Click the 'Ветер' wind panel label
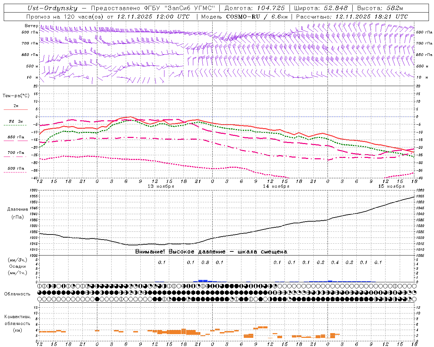The width and height of the screenshot is (434, 347). click(31, 26)
